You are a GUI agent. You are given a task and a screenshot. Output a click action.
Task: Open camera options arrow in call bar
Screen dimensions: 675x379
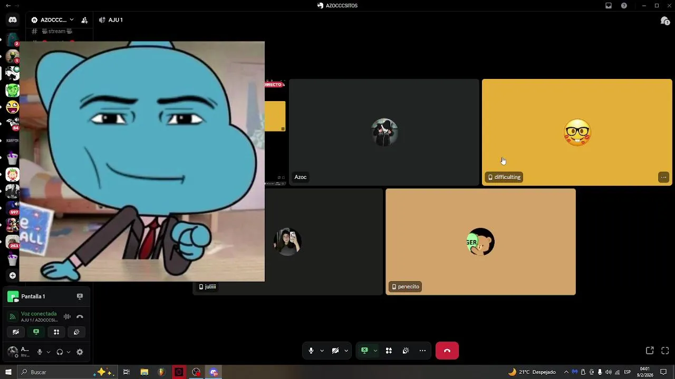[346, 351]
